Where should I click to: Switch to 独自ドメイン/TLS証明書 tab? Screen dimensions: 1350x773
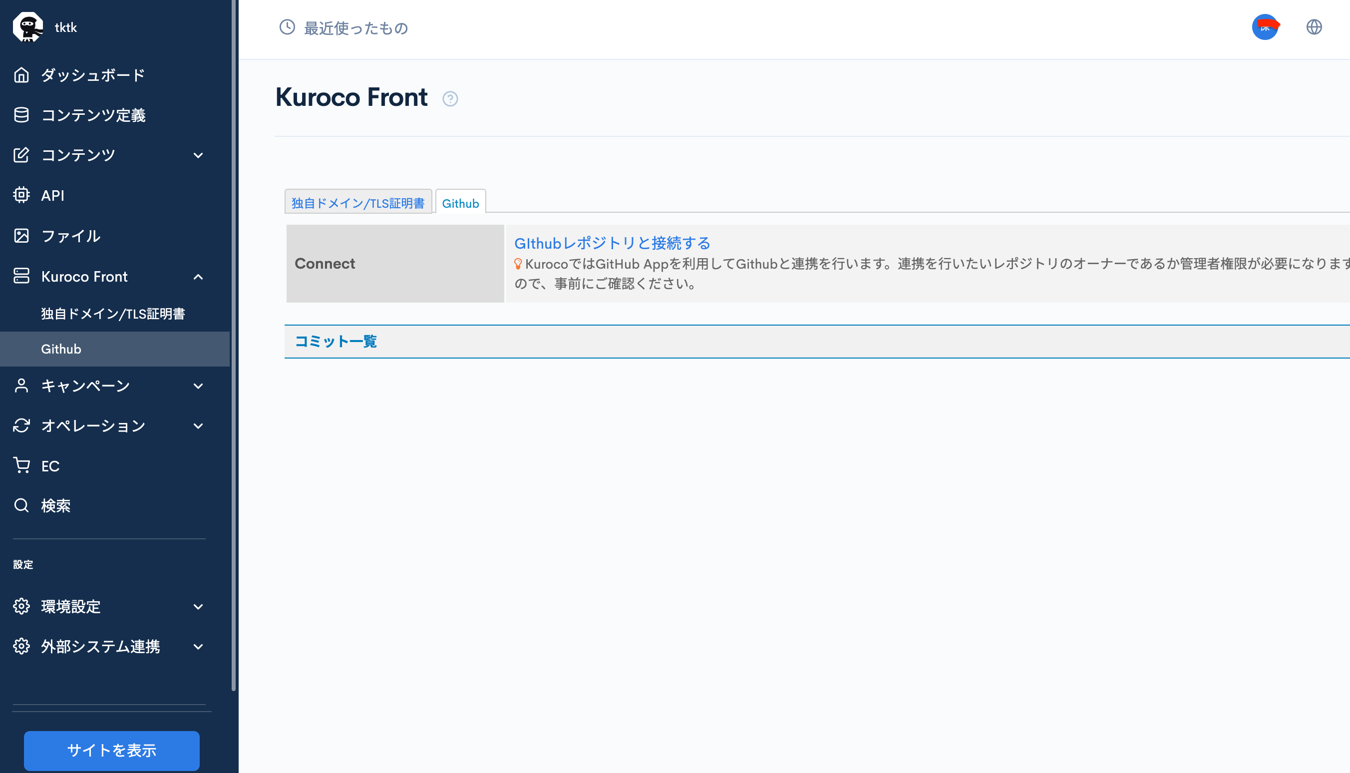coord(358,203)
